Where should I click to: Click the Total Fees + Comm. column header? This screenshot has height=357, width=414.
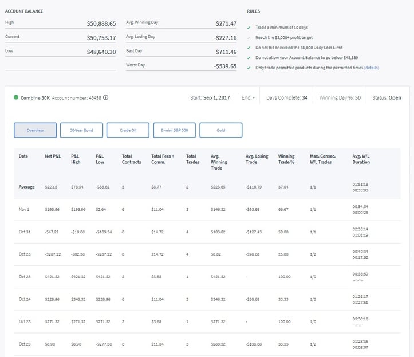click(163, 159)
